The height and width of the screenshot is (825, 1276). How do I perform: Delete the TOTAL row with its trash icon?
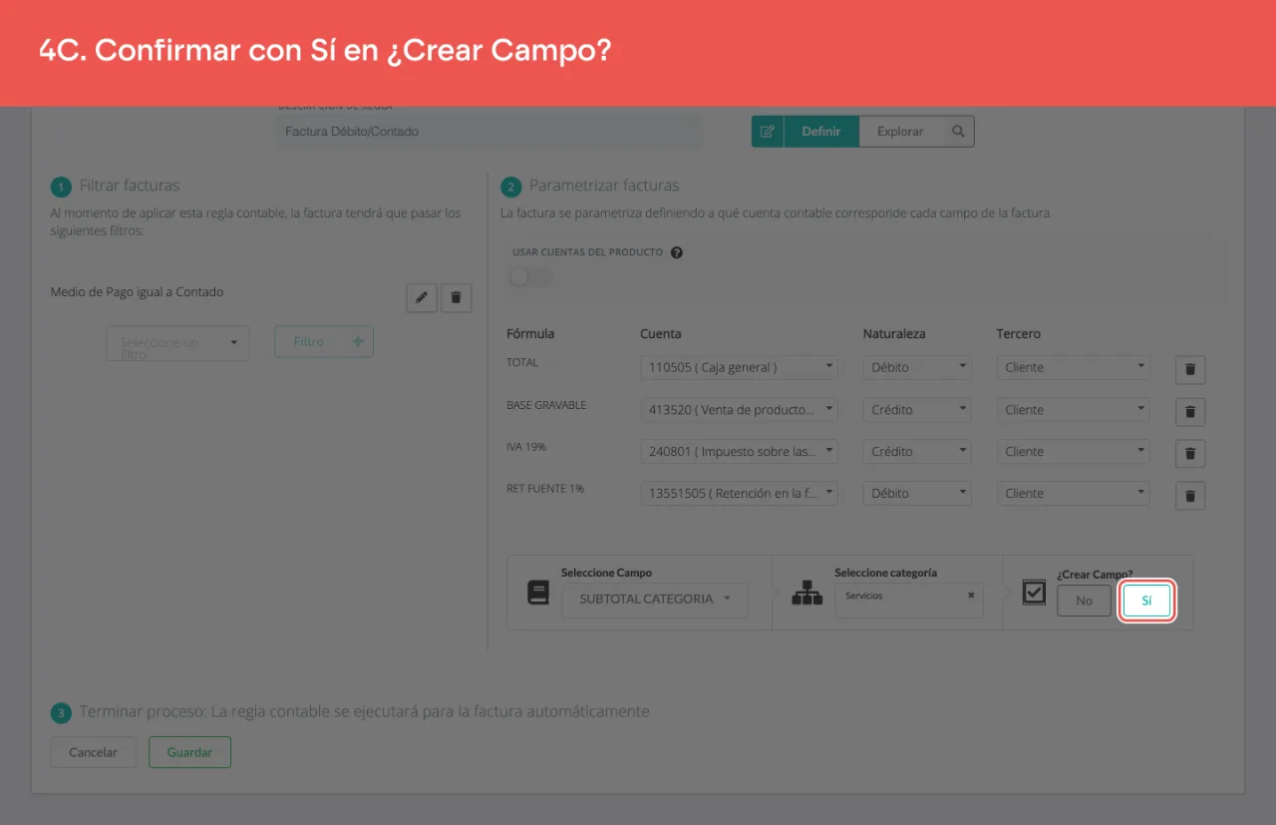(1190, 369)
